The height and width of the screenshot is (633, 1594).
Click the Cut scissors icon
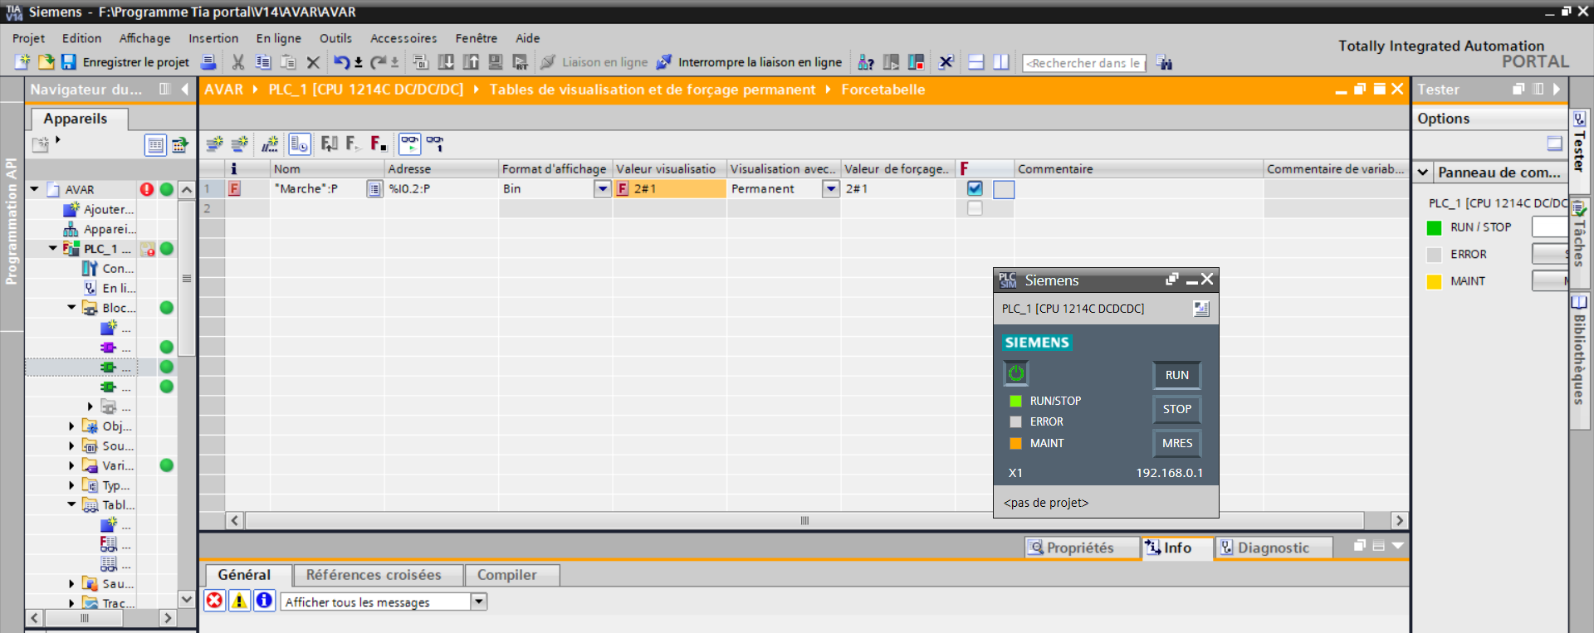(x=238, y=62)
